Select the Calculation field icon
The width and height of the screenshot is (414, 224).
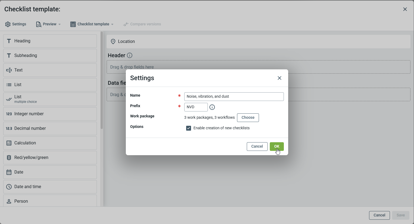[9, 143]
